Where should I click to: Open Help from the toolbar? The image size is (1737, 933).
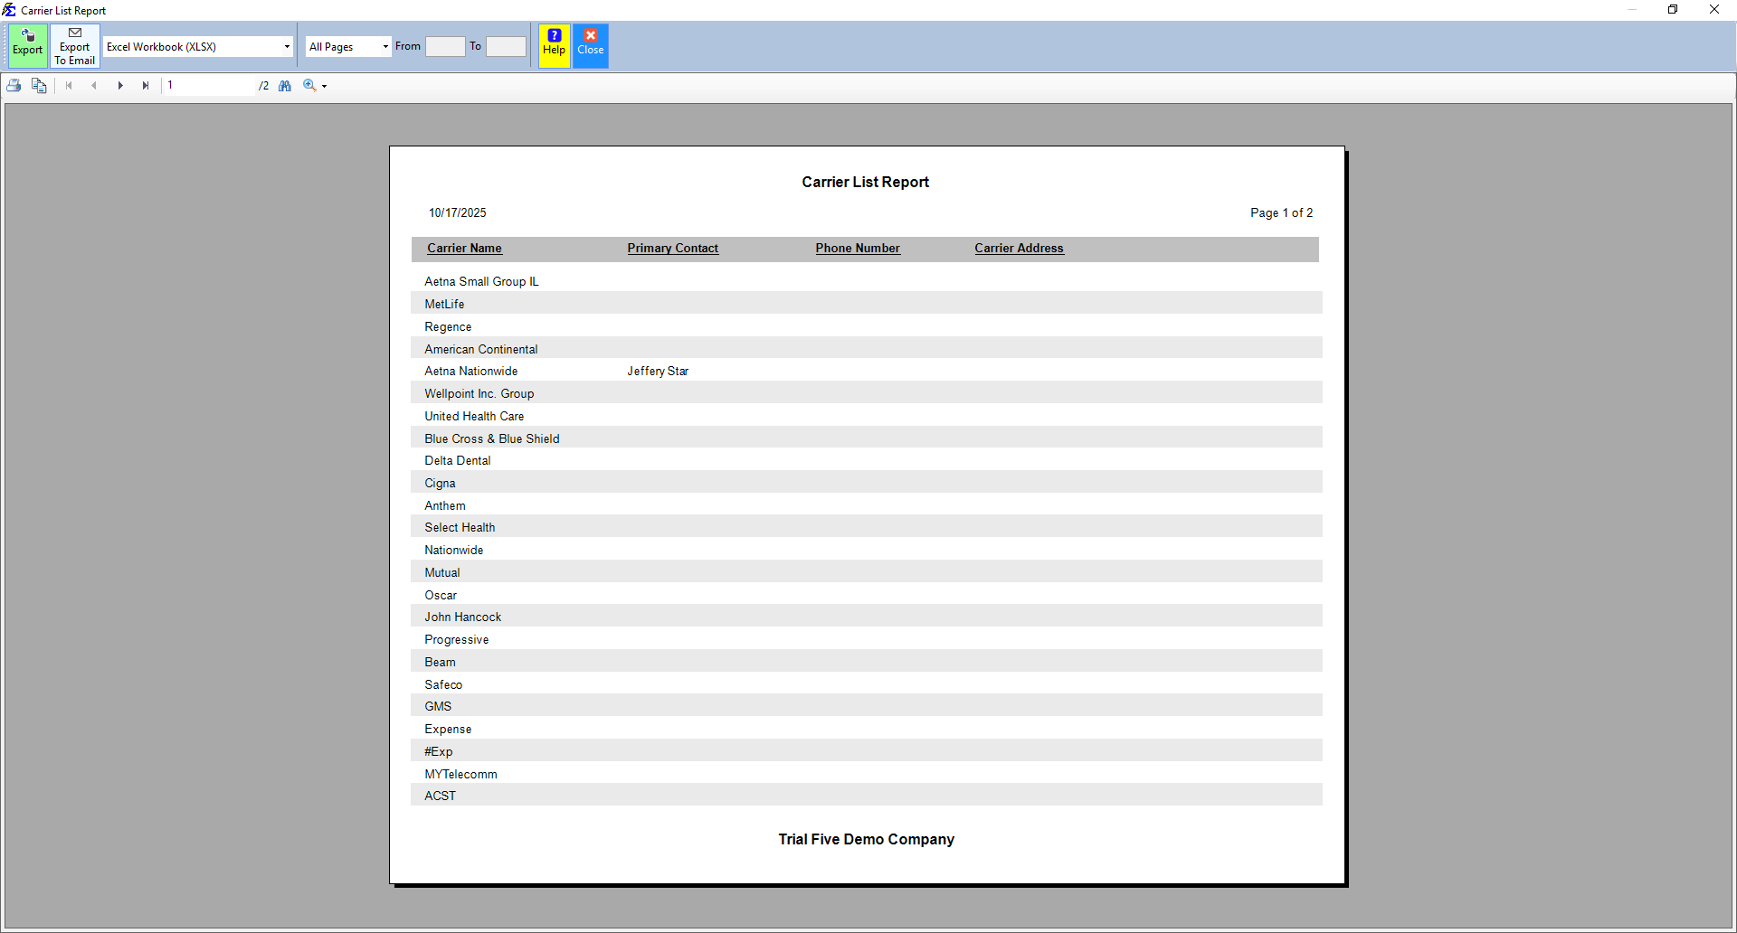[553, 45]
